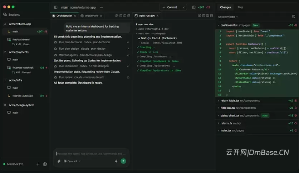
Task: Open the Sessions label in sidebar
Action: tap(14, 15)
